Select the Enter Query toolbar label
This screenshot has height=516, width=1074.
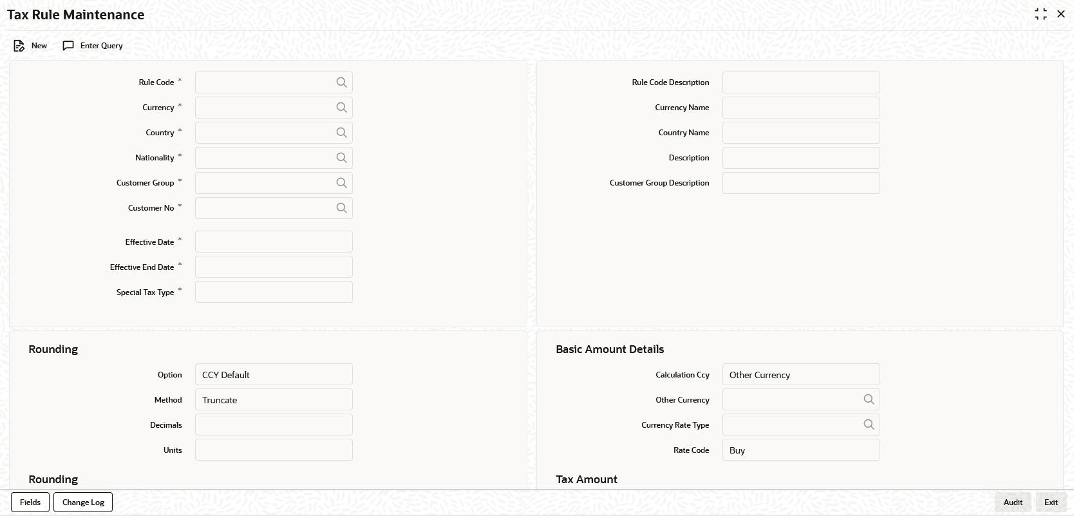(102, 46)
